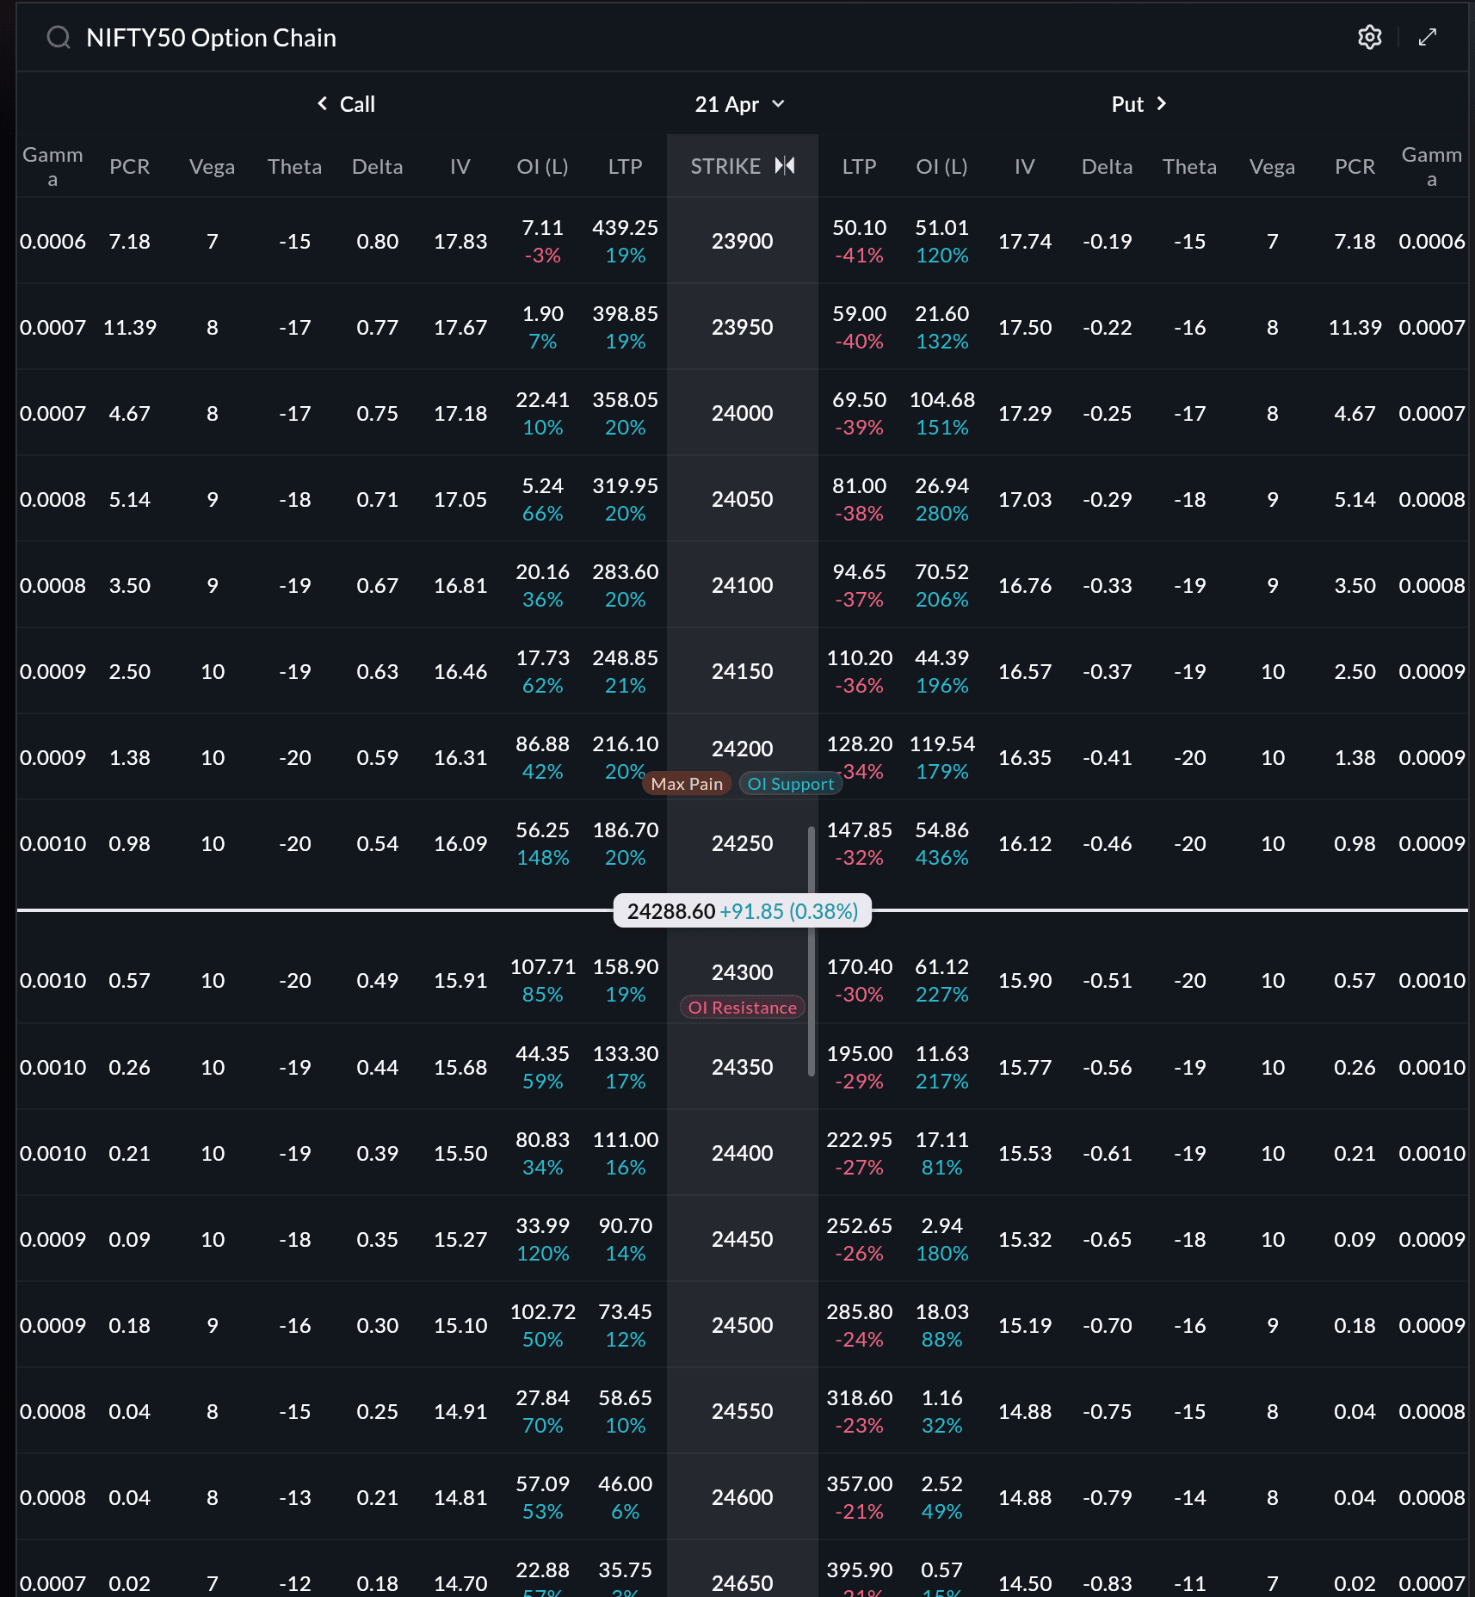
Task: Open option chain settings gear
Action: click(x=1369, y=37)
